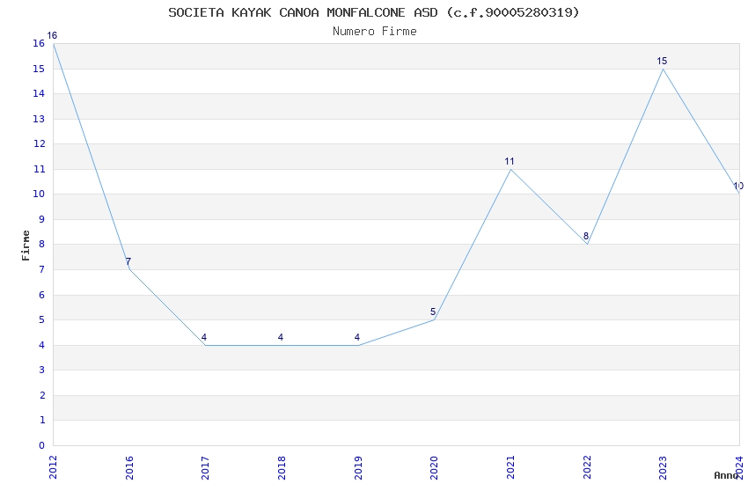
Task: Click the data value 10 for 2024
Action: click(738, 187)
